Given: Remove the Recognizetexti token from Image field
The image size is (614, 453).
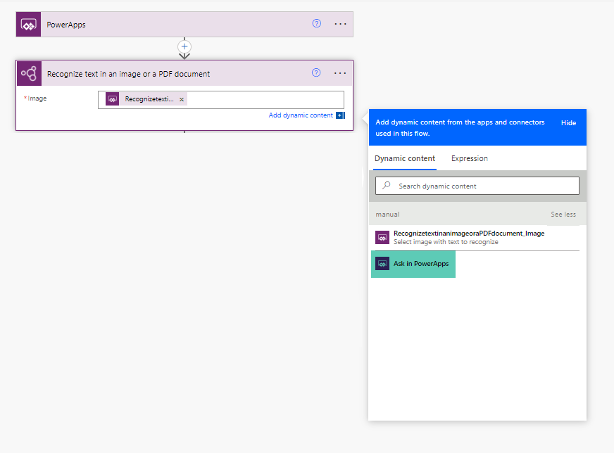Looking at the screenshot, I should click(182, 99).
